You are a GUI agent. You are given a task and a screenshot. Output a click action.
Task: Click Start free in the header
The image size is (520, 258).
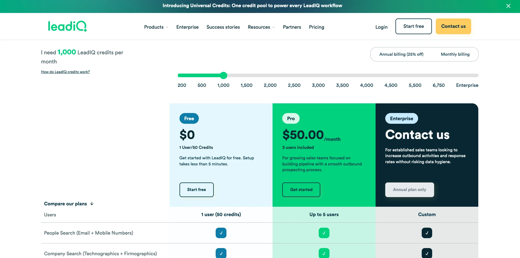pos(413,26)
